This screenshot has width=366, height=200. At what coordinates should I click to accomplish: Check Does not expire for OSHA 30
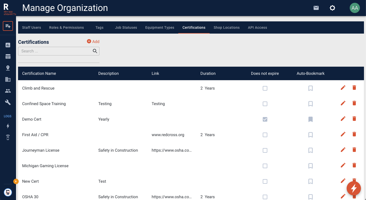pyautogui.click(x=265, y=197)
